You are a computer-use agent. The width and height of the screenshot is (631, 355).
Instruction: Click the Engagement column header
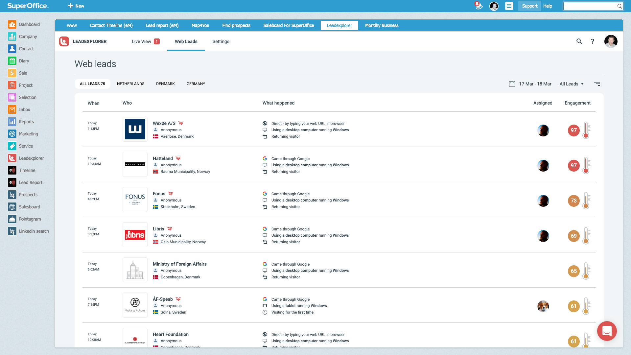coord(577,103)
